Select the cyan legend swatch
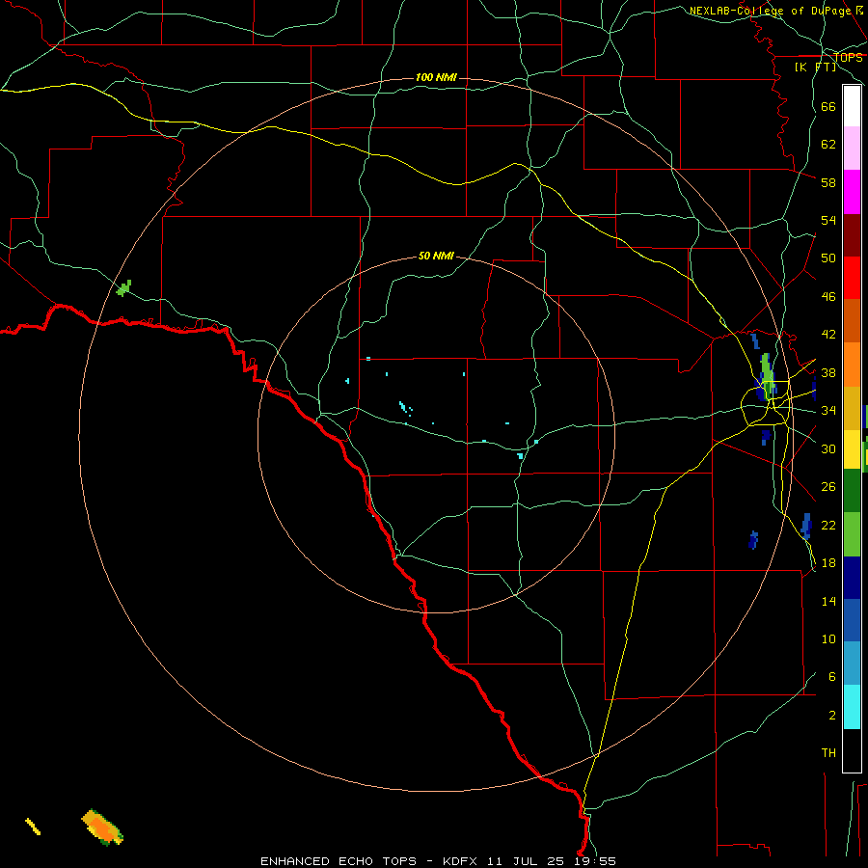 [852, 707]
